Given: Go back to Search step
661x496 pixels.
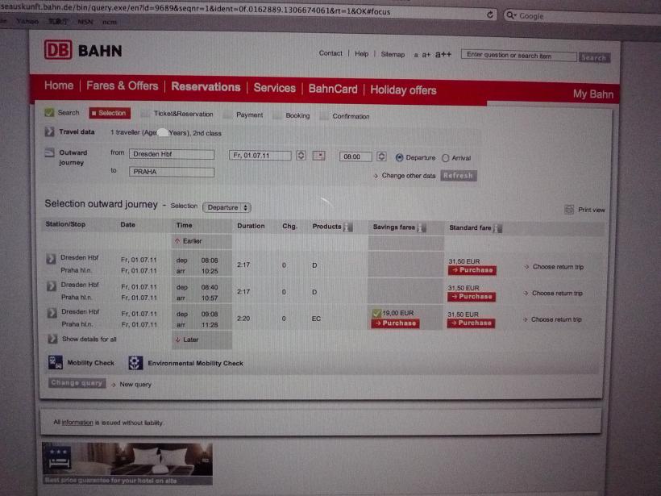Looking at the screenshot, I should pyautogui.click(x=62, y=112).
